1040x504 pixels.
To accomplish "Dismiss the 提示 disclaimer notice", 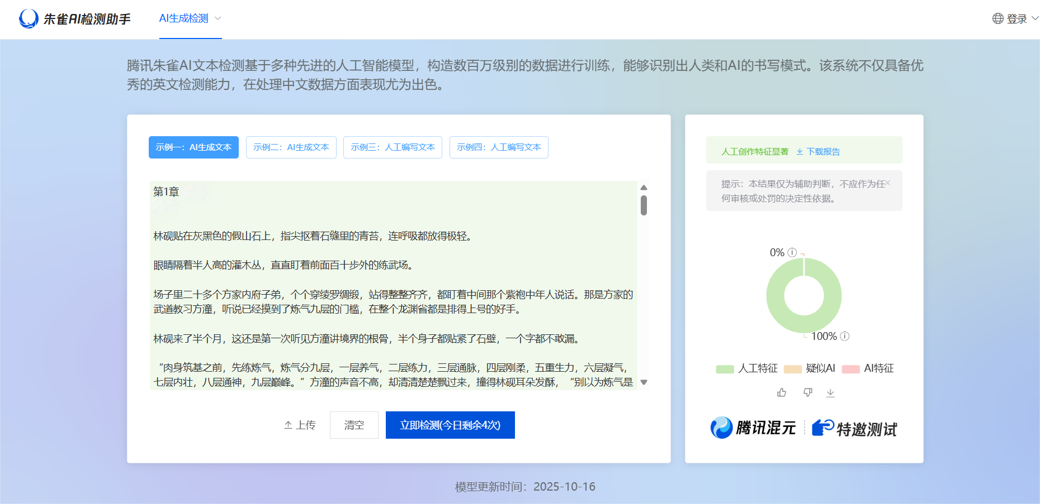I will click(888, 183).
